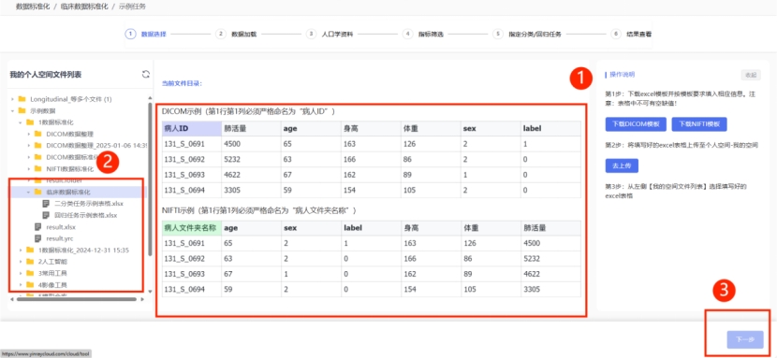Click folder icon of 4影像工具

pyautogui.click(x=29, y=285)
